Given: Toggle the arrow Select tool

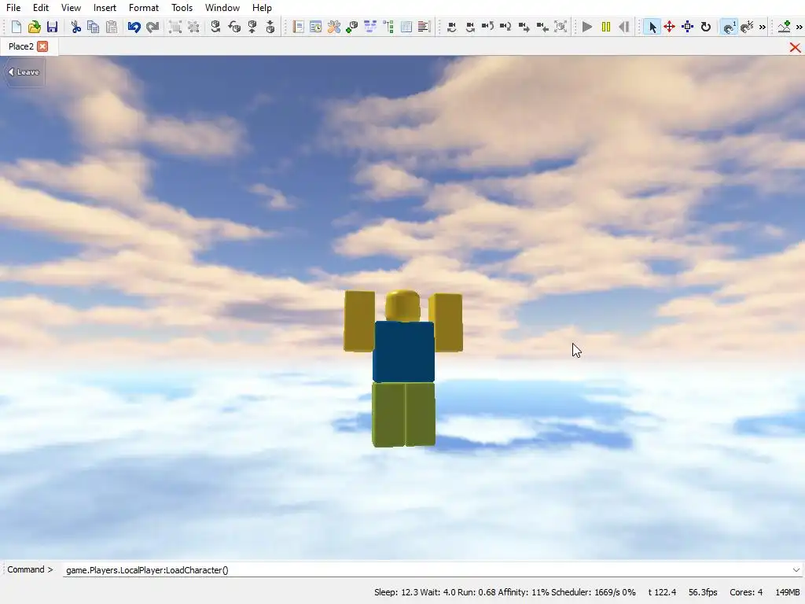Looking at the screenshot, I should (652, 28).
